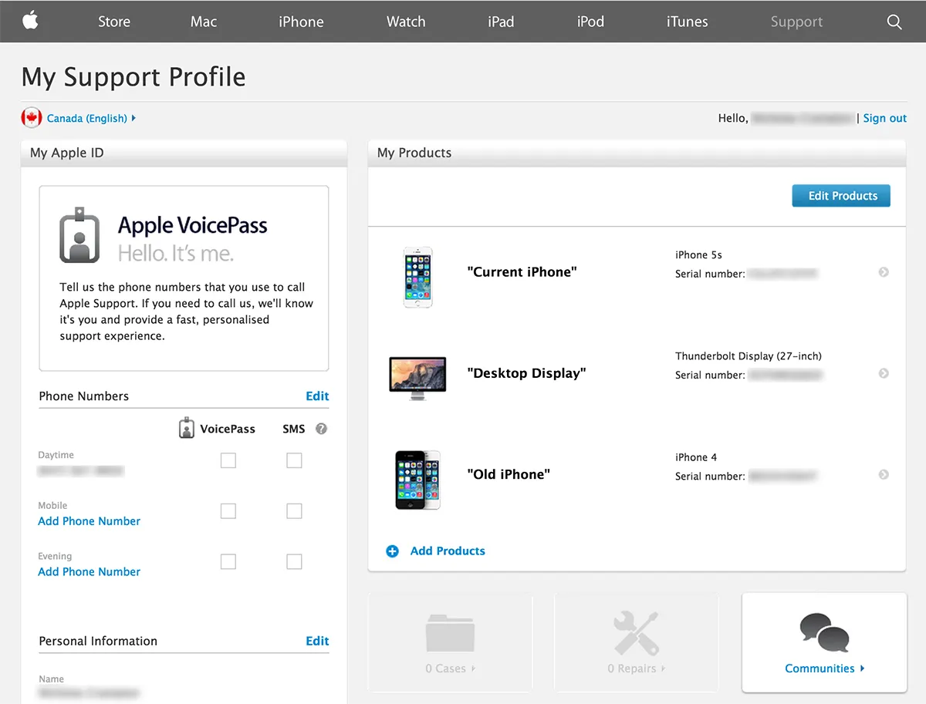Go to the iPhone navigation item
926x704 pixels.
pyautogui.click(x=301, y=22)
